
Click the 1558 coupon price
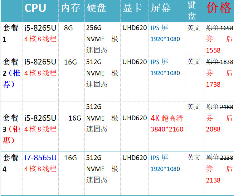pyautogui.click(x=213, y=50)
